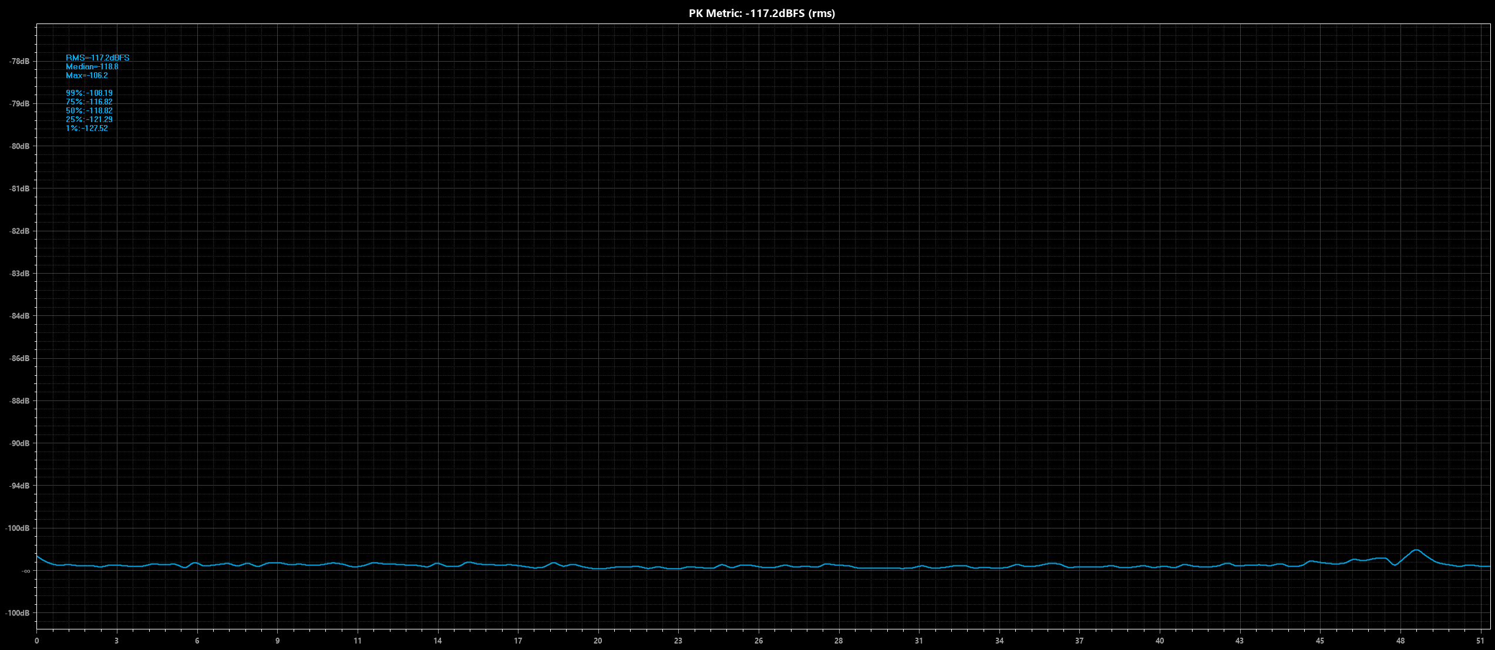Click the "Median=-118.8" statistic text

(x=92, y=66)
